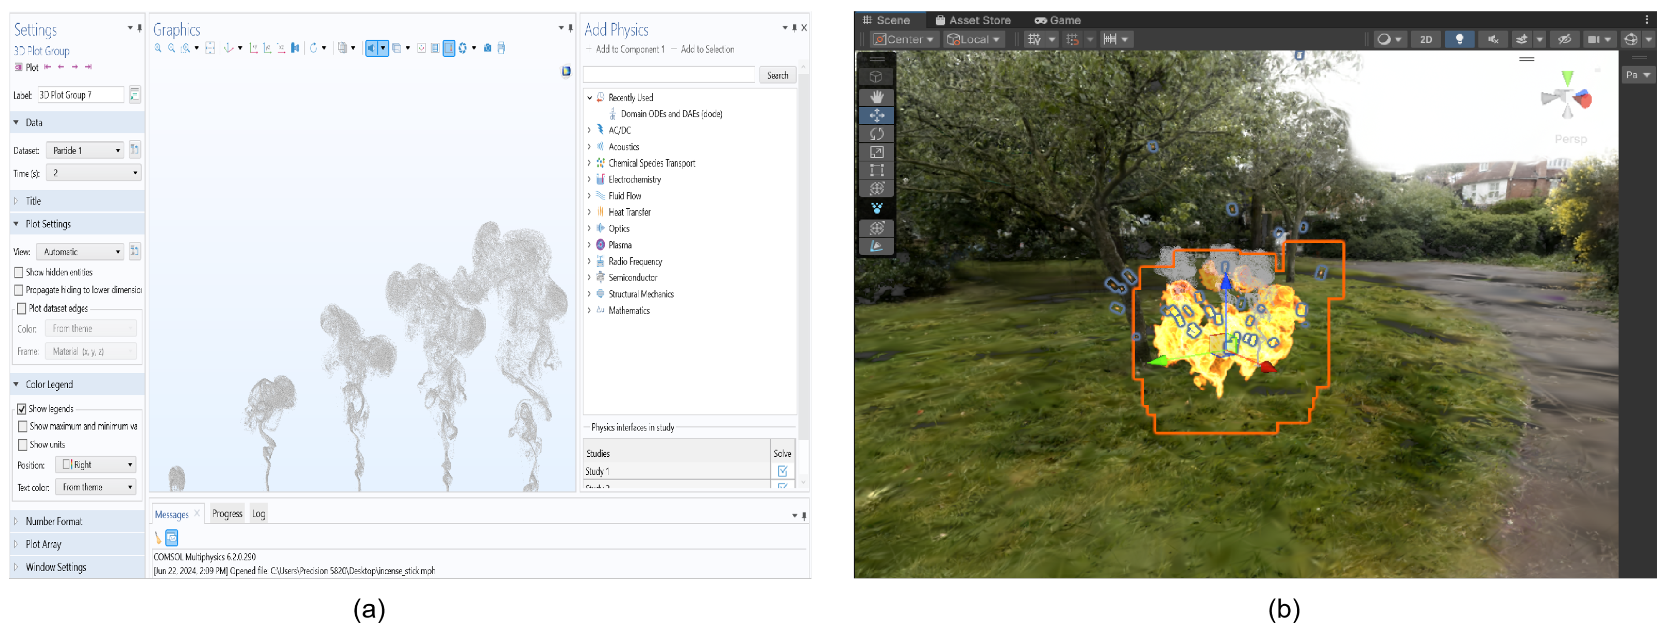Click the Print icon in the Graphics toolbar
Viewport: 1665px width, 633px height.
[x=501, y=48]
